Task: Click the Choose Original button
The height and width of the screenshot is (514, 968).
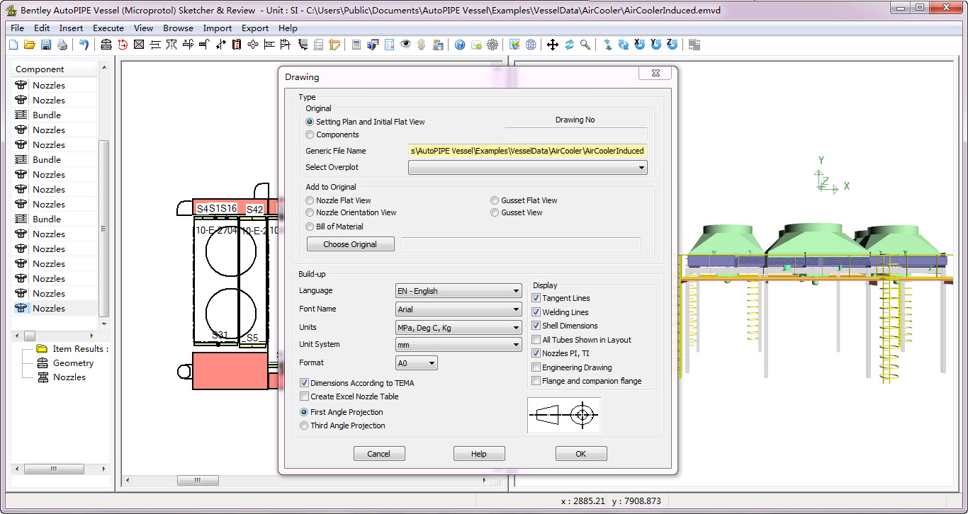Action: [351, 244]
